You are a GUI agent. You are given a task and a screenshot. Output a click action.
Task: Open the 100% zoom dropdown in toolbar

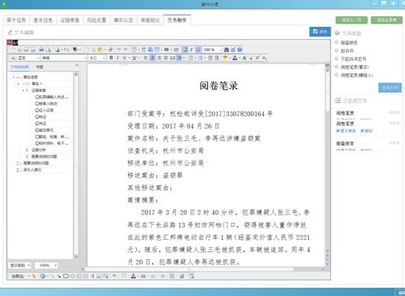pos(213,50)
